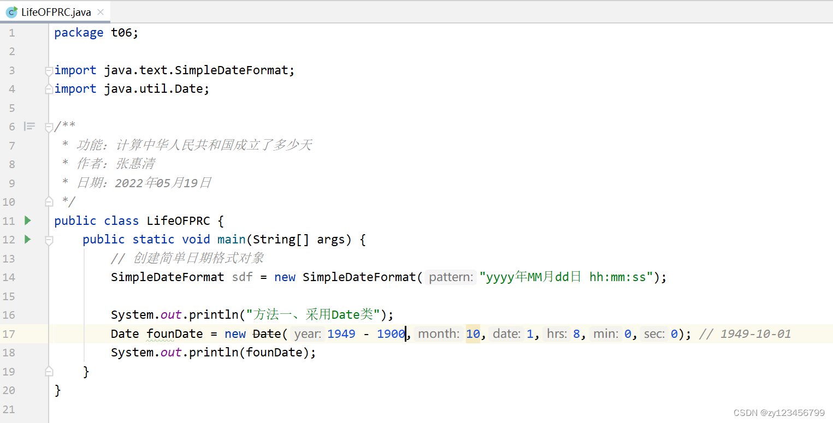Screen dimensions: 833x423
Task: Click 'java.util.Date' import text
Action: pos(153,89)
